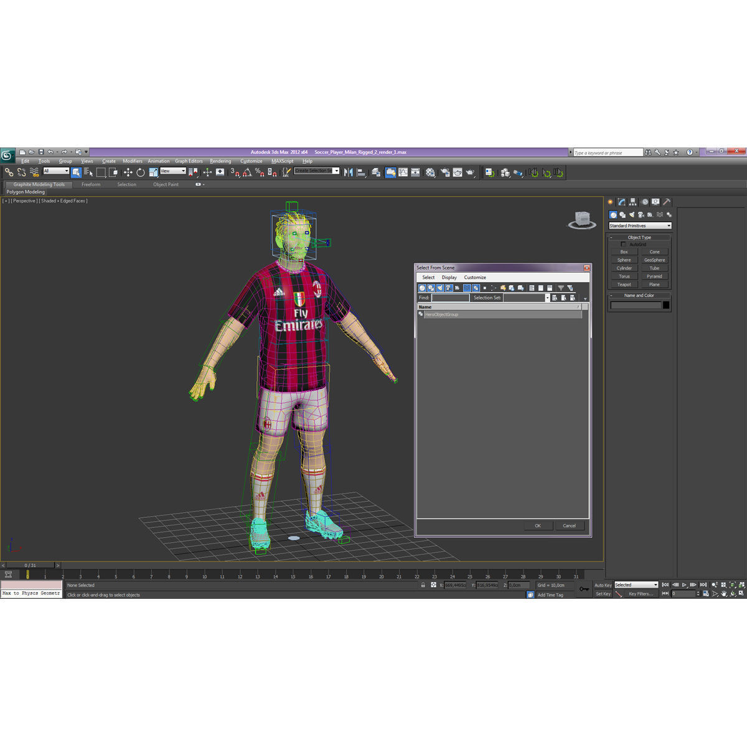Viewport: 747px width, 747px height.
Task: Switch to the Hierarchy panel tab
Action: (x=632, y=202)
